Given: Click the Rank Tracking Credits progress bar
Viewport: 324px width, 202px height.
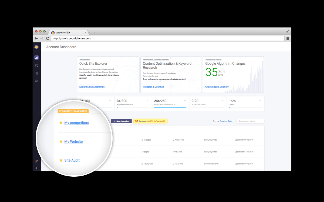Looking at the screenshot, I should (x=170, y=107).
